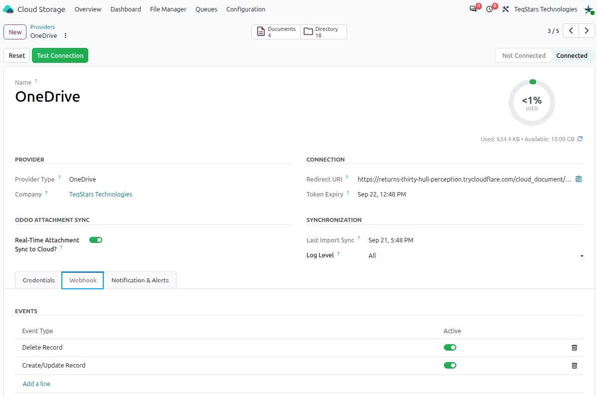
Task: Click the Delete Record event type cell
Action: pos(42,348)
